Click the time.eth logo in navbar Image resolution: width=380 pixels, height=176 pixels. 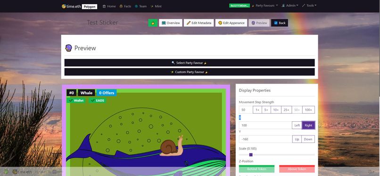click(71, 6)
